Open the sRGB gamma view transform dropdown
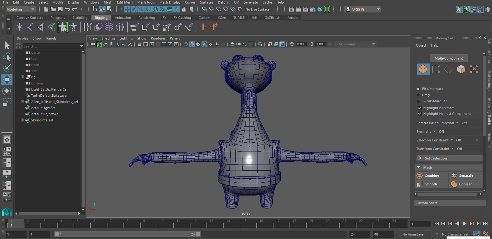Image resolution: width=492 pixels, height=239 pixels. (x=355, y=44)
